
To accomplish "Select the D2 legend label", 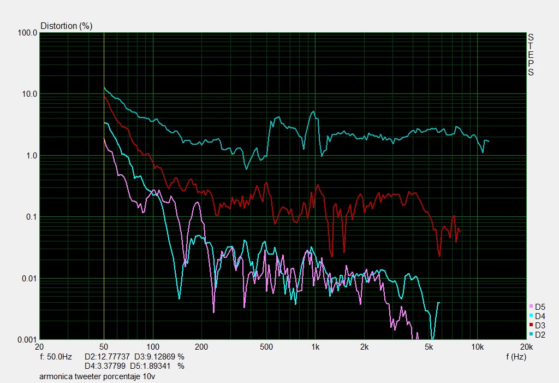I will click(x=540, y=335).
